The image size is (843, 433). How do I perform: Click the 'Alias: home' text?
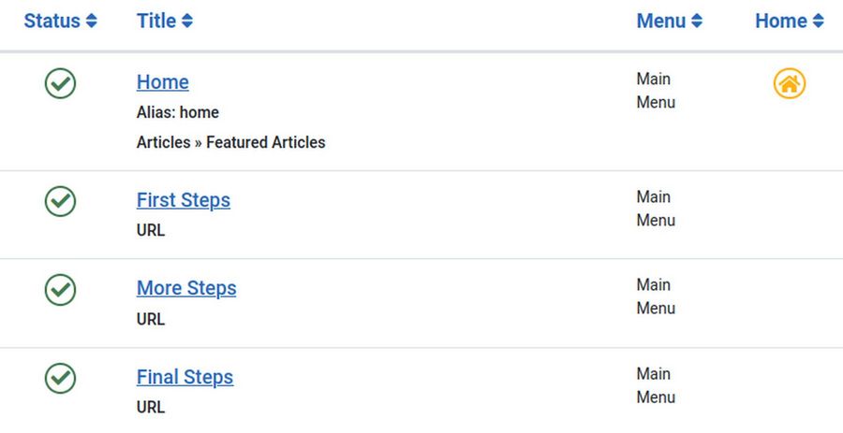click(178, 113)
